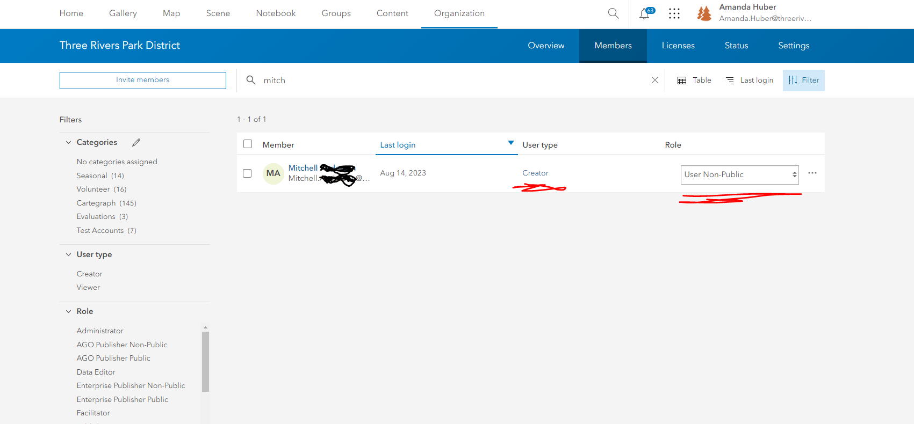Click the Role column header
The width and height of the screenshot is (914, 424).
click(673, 145)
